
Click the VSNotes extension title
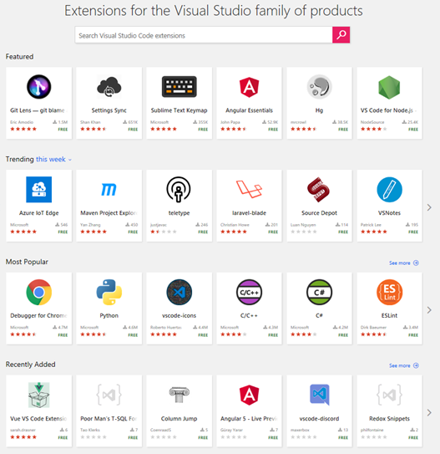click(389, 213)
